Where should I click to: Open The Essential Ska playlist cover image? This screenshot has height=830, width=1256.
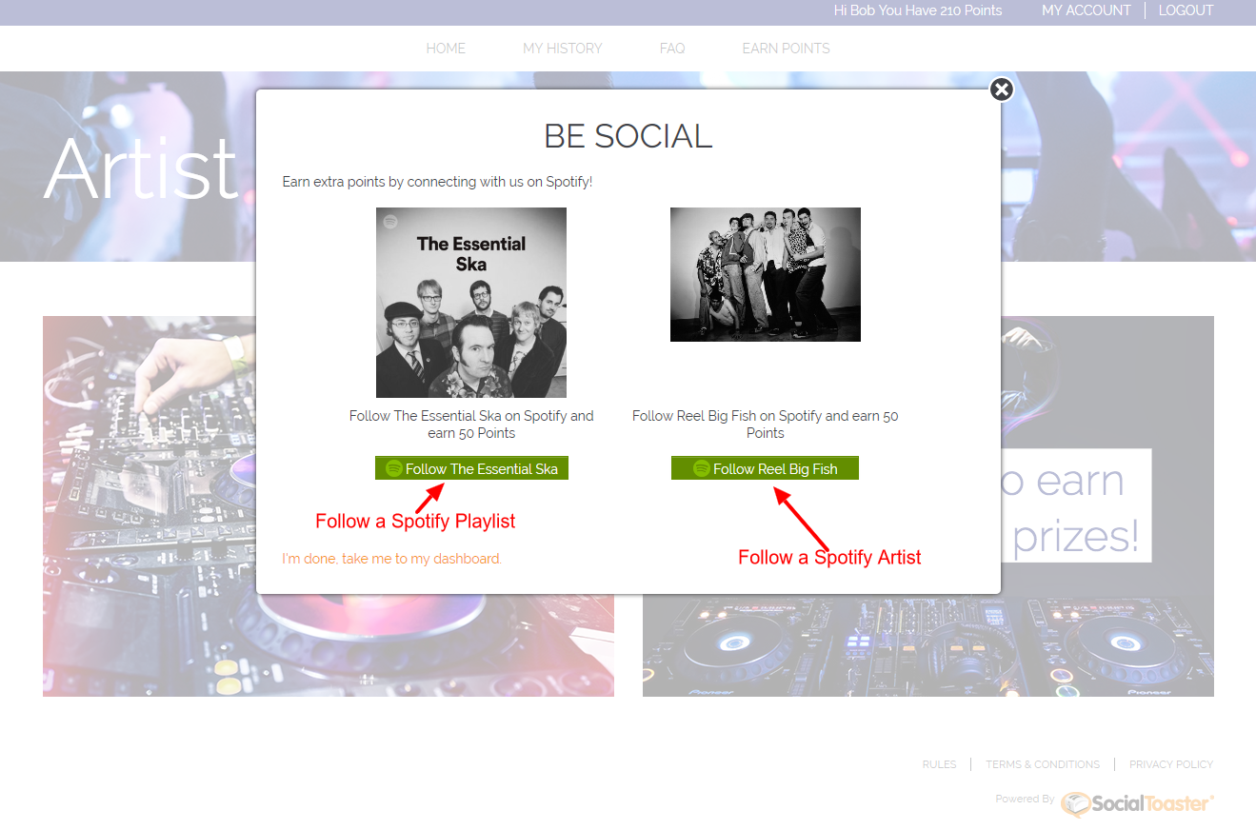tap(471, 303)
